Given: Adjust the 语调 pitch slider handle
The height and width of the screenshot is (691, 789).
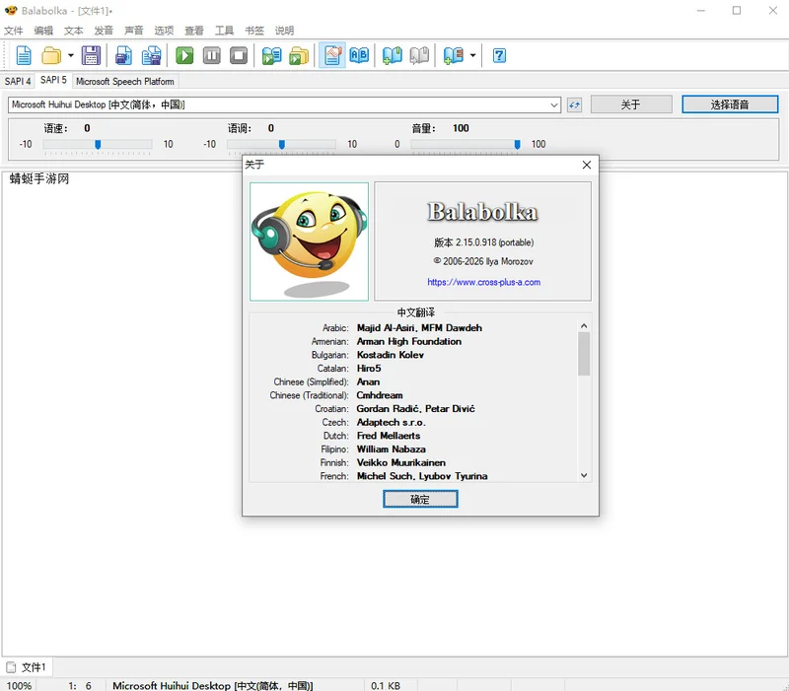Looking at the screenshot, I should pos(282,145).
